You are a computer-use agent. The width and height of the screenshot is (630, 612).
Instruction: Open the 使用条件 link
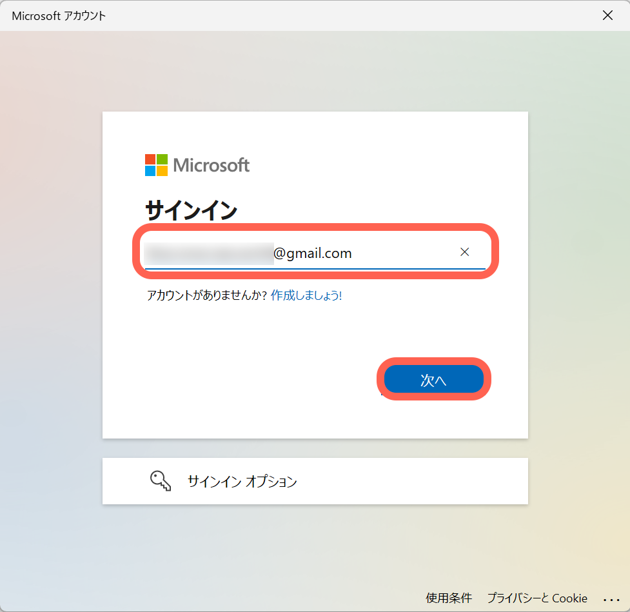point(448,598)
